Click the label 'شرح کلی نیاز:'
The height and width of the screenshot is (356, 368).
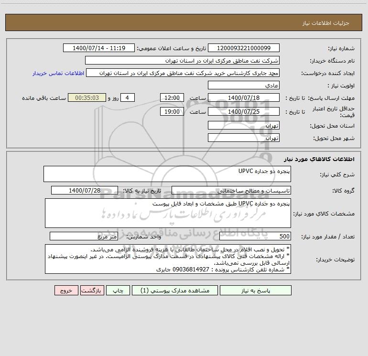point(337,174)
